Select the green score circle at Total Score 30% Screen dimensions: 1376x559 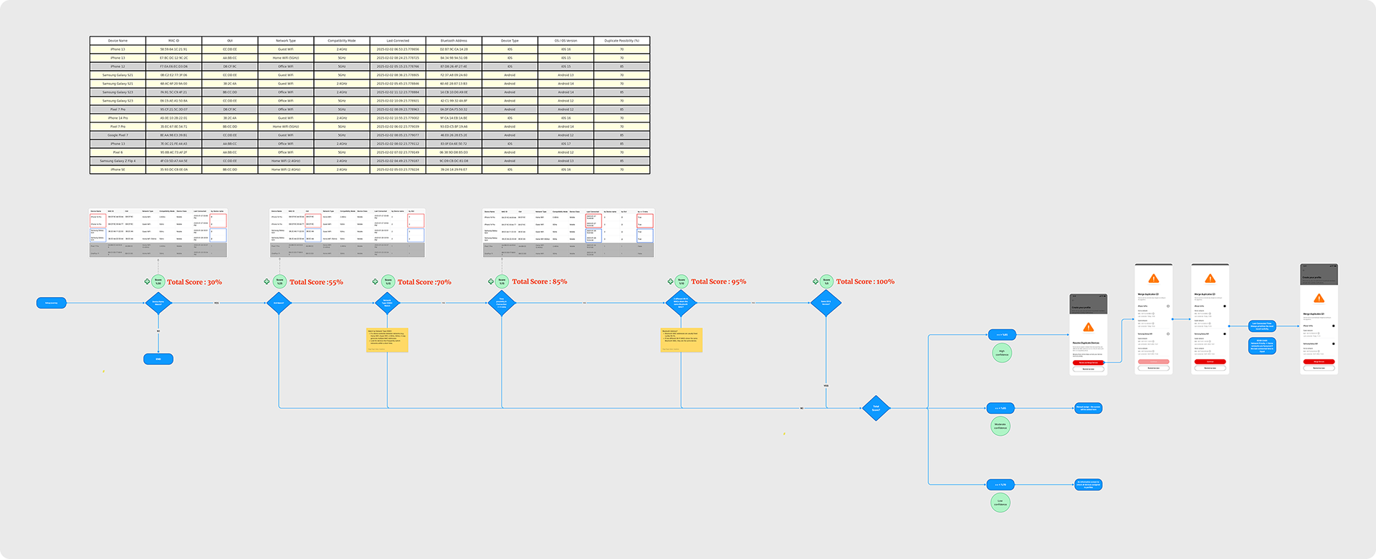[158, 282]
